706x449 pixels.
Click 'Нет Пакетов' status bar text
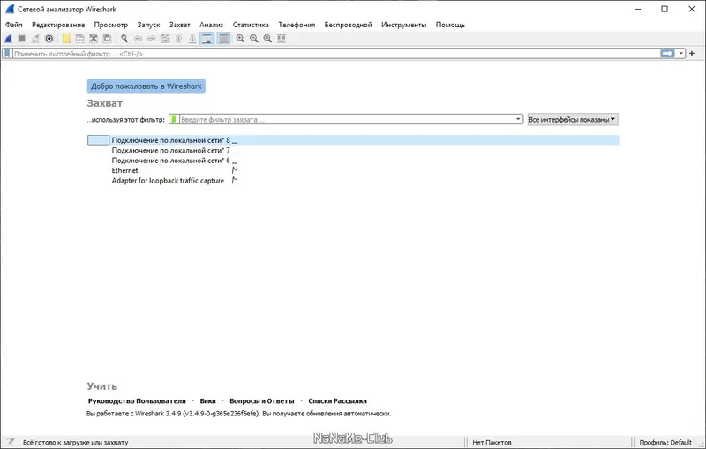pyautogui.click(x=492, y=442)
